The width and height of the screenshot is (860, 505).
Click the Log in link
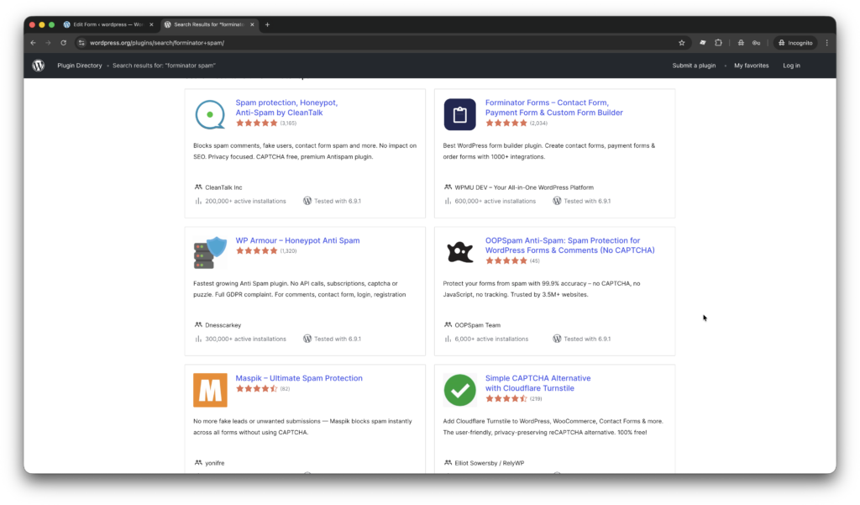[x=791, y=65]
